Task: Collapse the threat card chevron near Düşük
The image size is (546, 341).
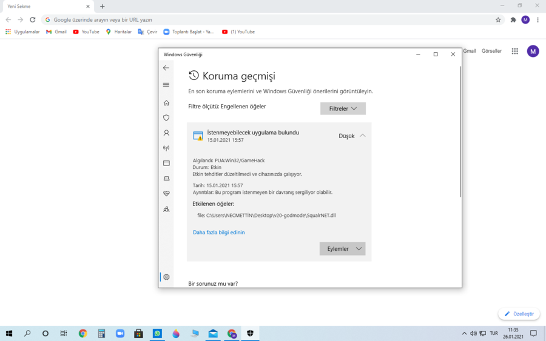Action: coord(363,136)
